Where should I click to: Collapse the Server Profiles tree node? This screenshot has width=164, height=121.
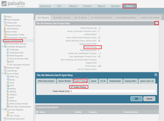tap(3, 73)
